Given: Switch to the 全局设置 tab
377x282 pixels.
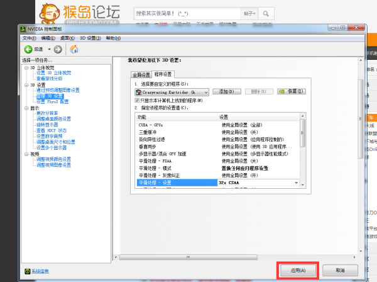Looking at the screenshot, I should tap(141, 75).
